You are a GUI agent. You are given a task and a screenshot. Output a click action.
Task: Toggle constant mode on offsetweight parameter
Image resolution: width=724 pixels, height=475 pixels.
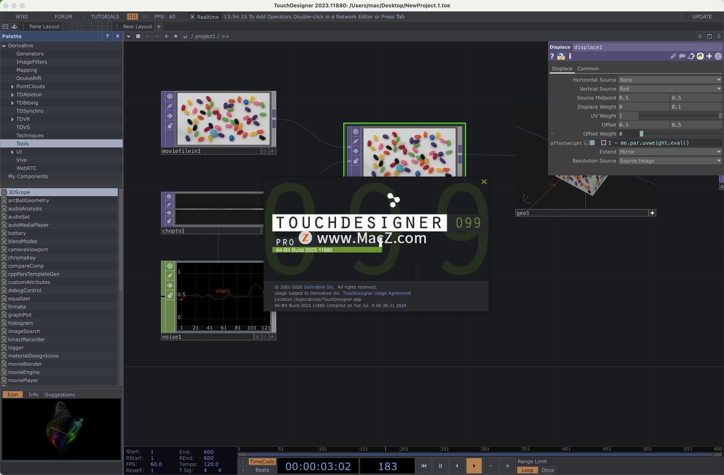click(586, 143)
